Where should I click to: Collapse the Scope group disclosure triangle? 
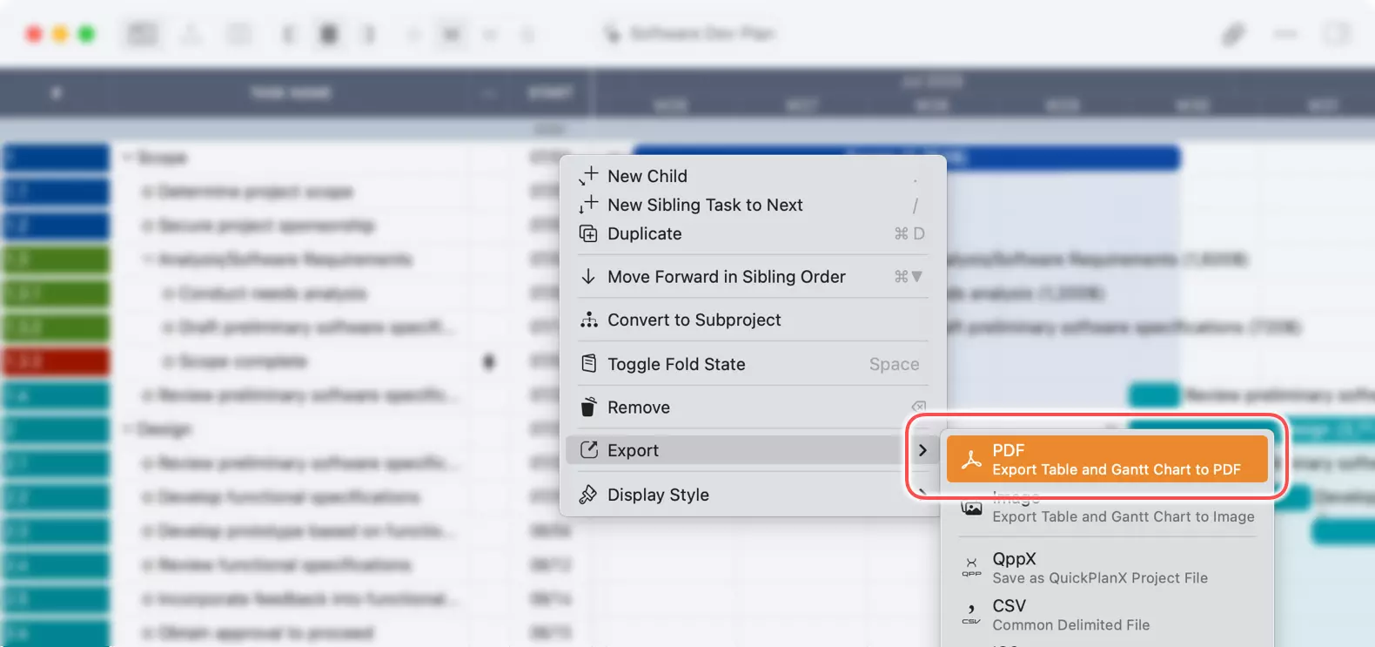point(128,158)
